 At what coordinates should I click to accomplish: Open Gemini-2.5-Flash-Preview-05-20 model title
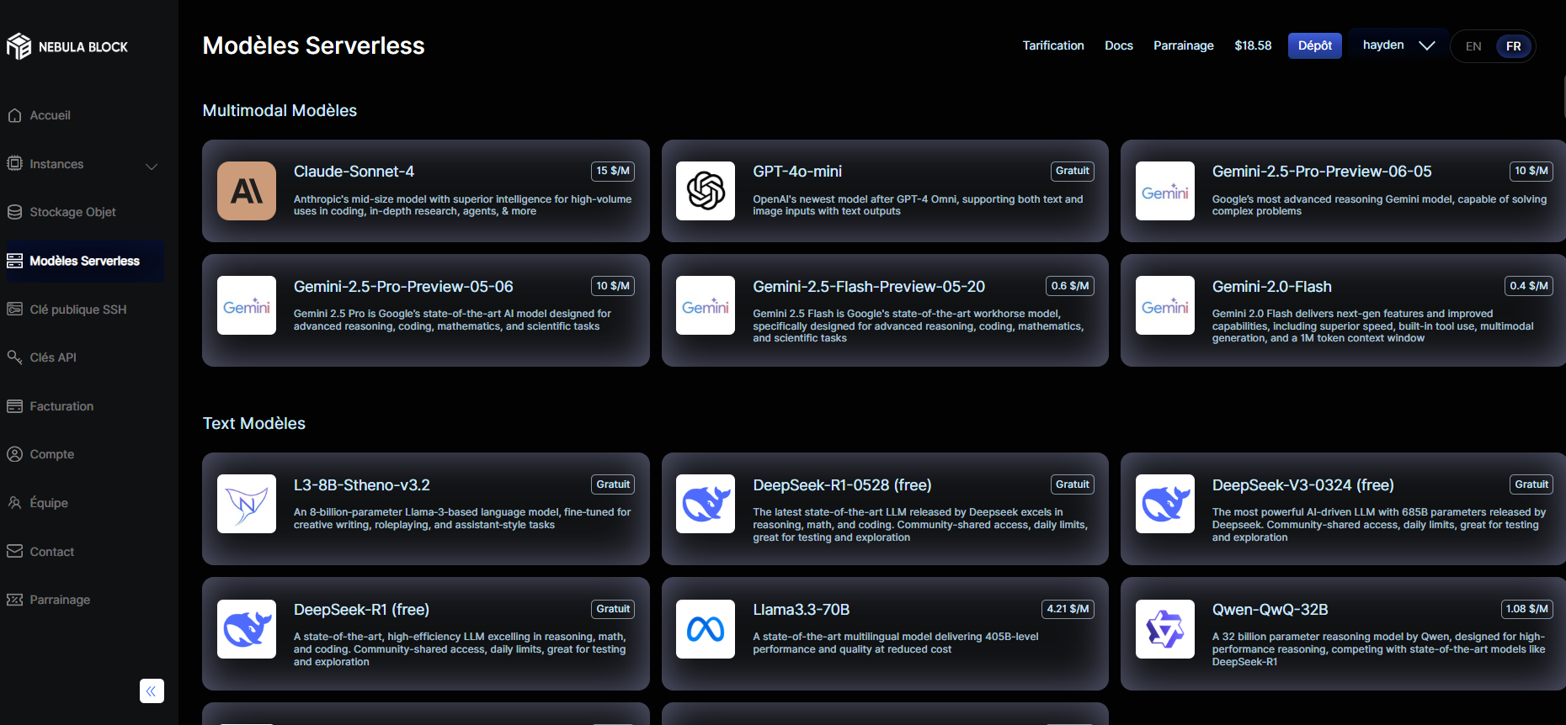tap(869, 287)
